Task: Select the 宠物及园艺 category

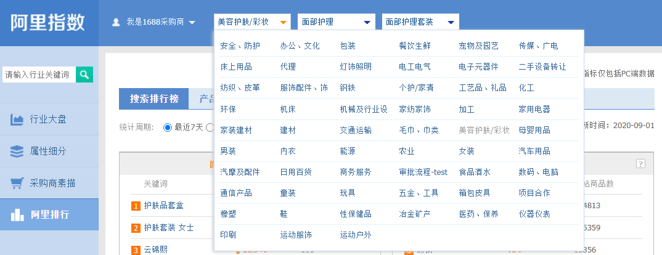Action: pos(479,46)
